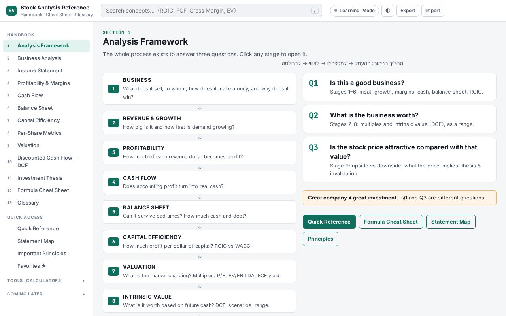Open Balance Sheet sidebar item
The width and height of the screenshot is (506, 316).
(46, 108)
